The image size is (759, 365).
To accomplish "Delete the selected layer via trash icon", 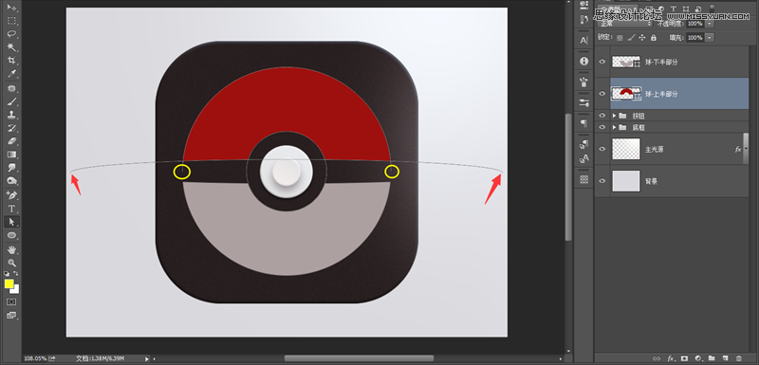I will tap(739, 358).
